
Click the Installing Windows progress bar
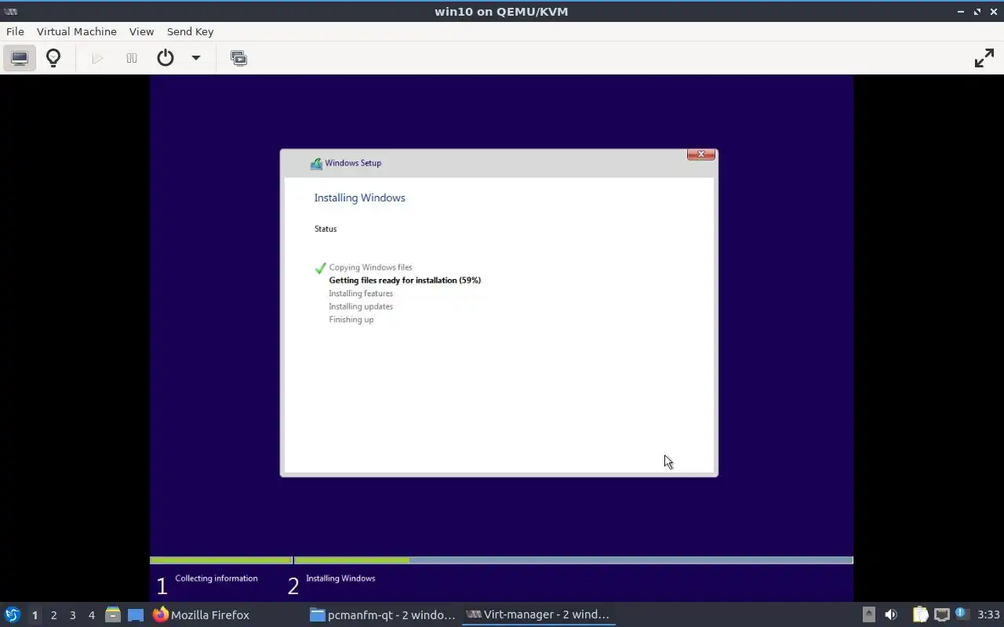573,560
